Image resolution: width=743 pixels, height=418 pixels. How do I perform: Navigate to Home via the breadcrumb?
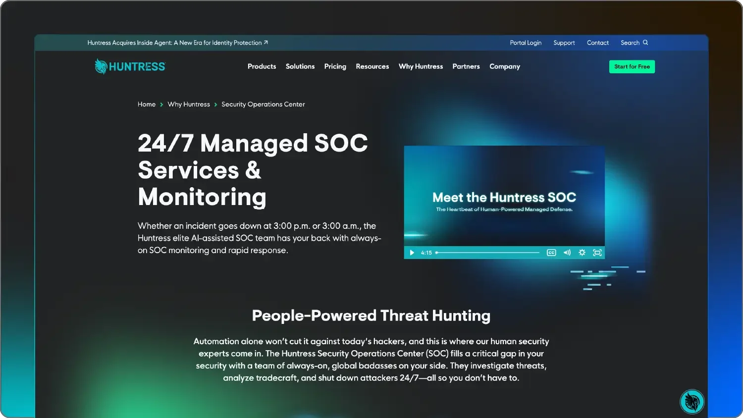pos(147,104)
